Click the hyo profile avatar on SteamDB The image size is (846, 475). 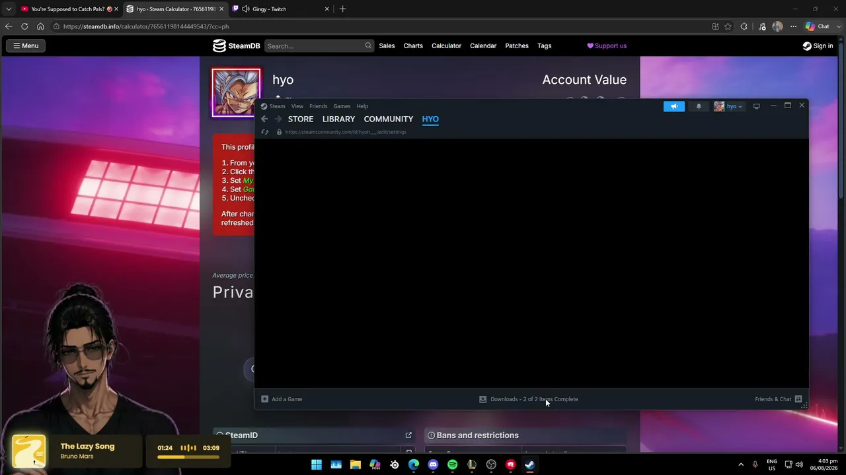(x=236, y=92)
